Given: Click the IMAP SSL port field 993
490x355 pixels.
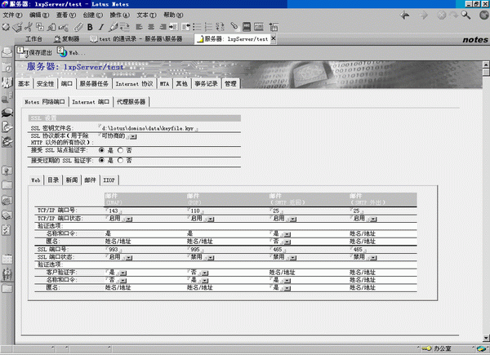Looking at the screenshot, I should tap(114, 250).
